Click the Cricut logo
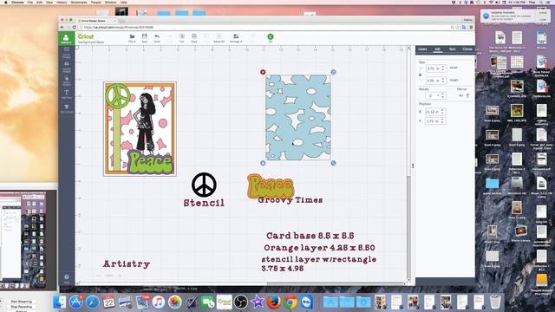The image size is (555, 312). click(86, 36)
